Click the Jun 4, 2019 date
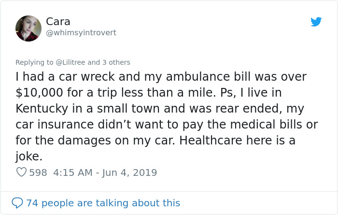 click(x=129, y=172)
